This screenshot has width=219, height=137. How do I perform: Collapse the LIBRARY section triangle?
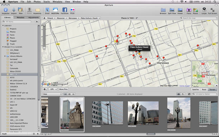(3, 26)
